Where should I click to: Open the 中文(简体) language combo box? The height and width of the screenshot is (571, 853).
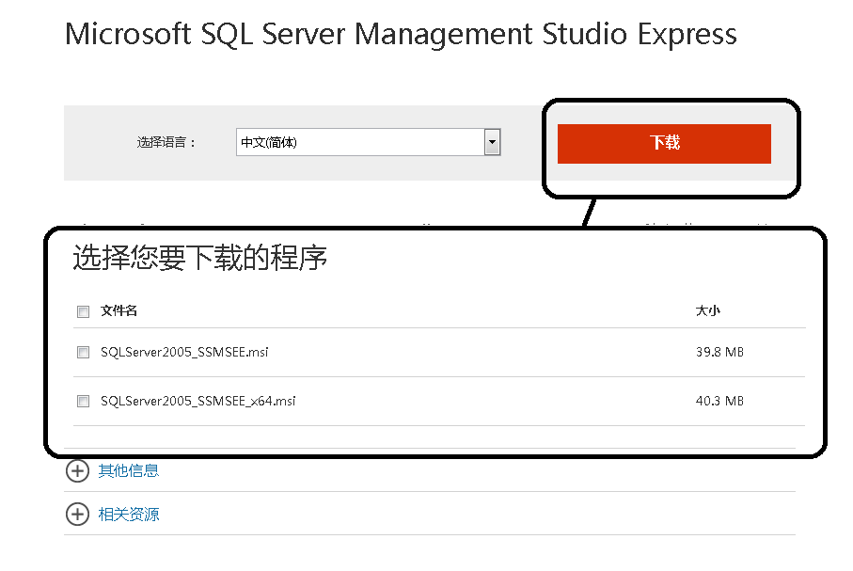(359, 142)
